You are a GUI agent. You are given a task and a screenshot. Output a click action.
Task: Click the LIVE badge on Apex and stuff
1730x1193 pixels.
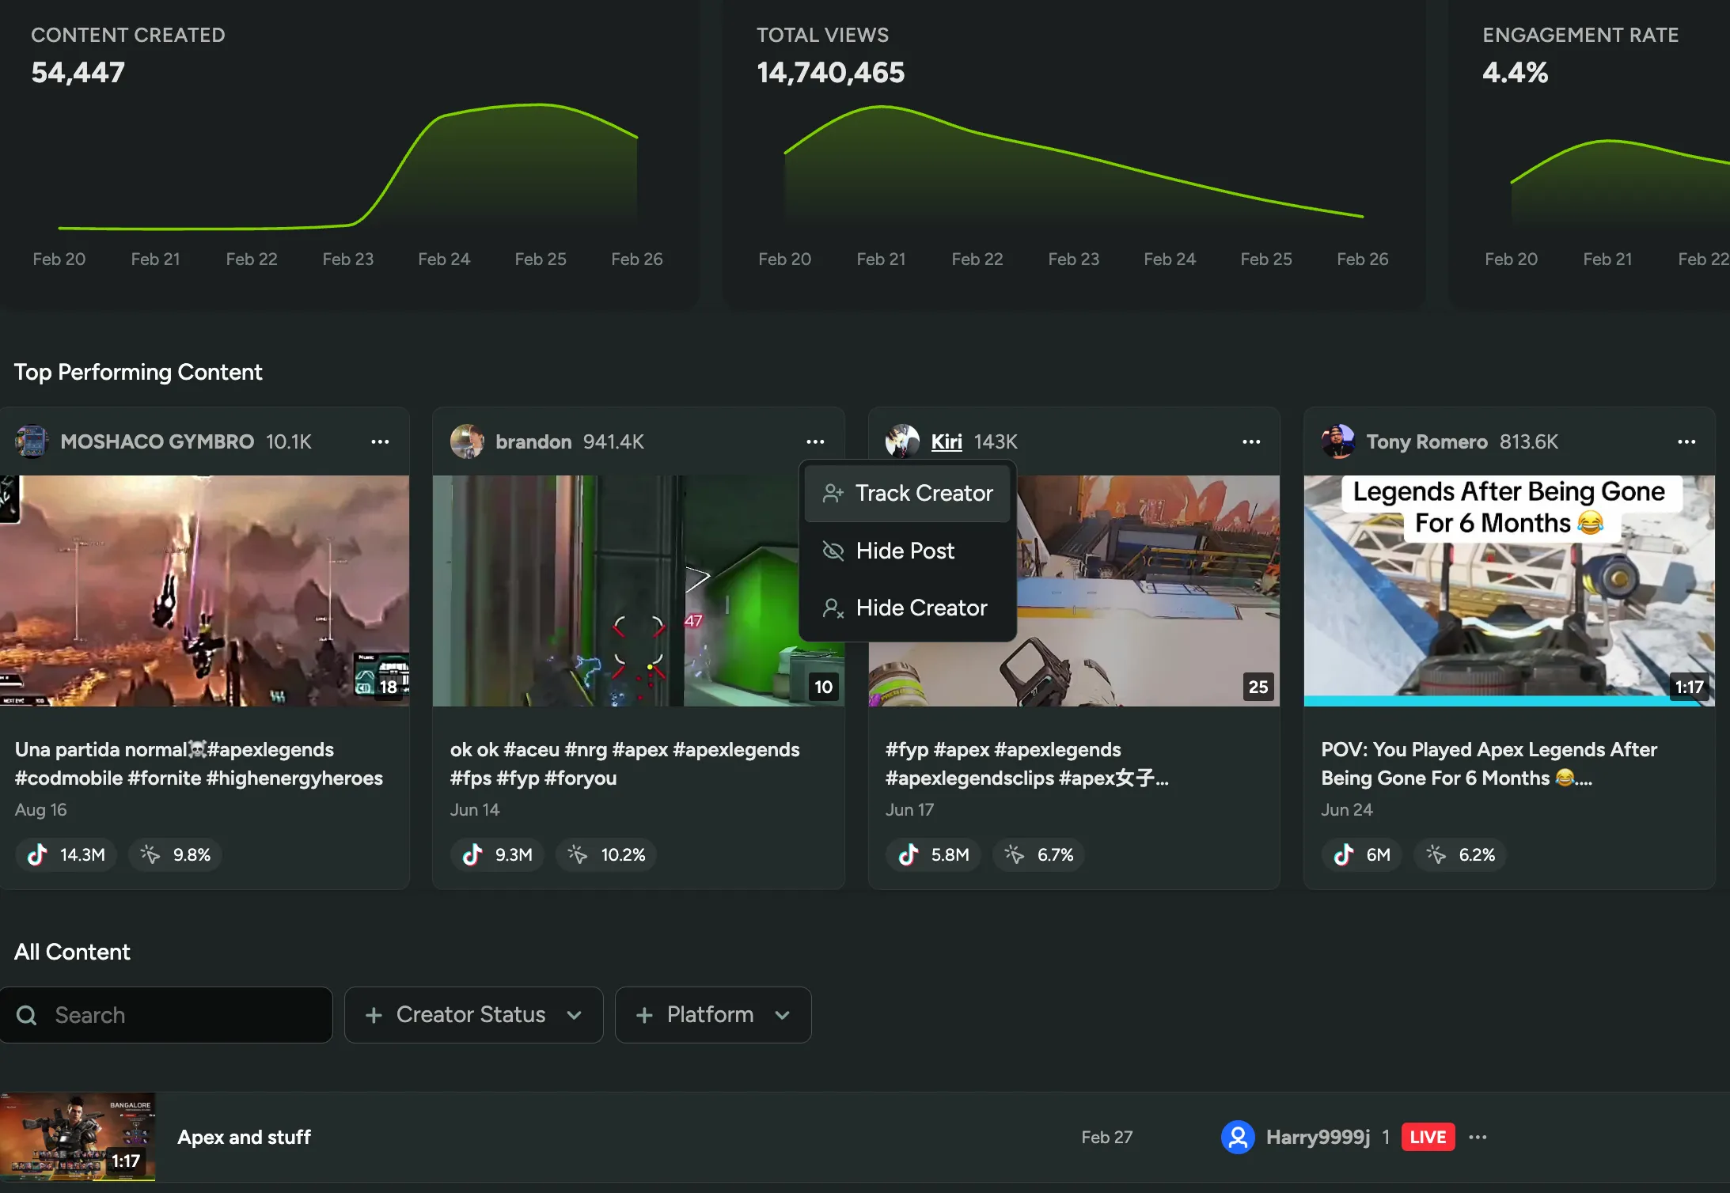click(x=1427, y=1137)
